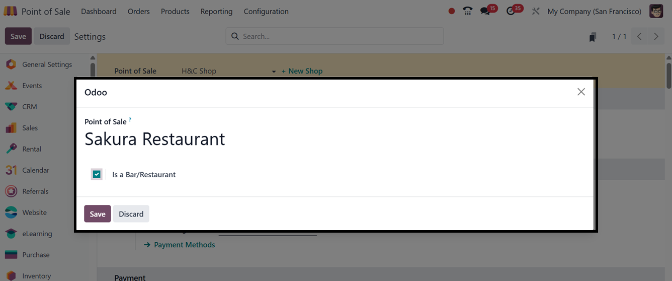This screenshot has height=281, width=672.
Task: Open the eLearning sidebar icon
Action: pyautogui.click(x=11, y=234)
